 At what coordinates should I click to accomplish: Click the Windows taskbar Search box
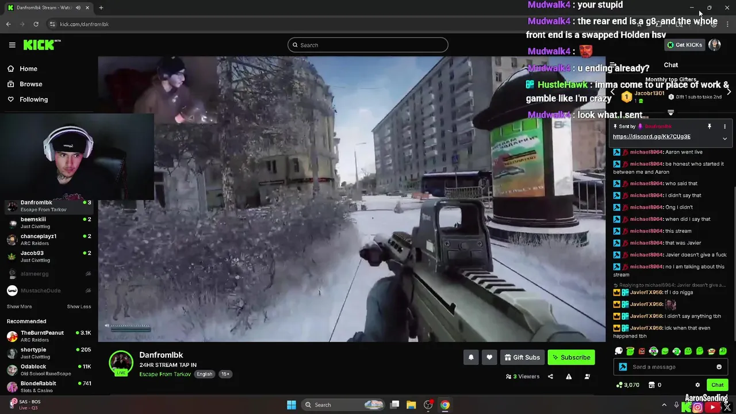pos(343,405)
